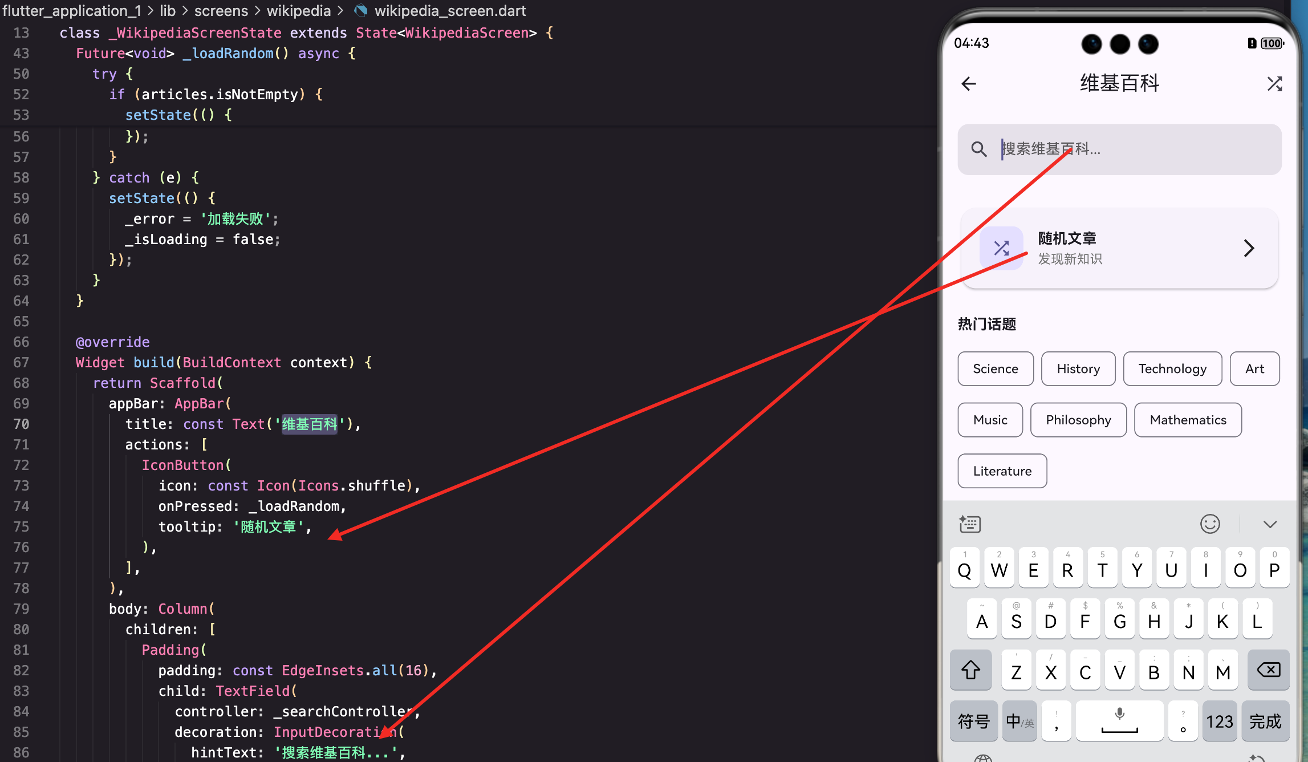Tap the A key
Viewport: 1308px width, 762px height.
pyautogui.click(x=982, y=619)
